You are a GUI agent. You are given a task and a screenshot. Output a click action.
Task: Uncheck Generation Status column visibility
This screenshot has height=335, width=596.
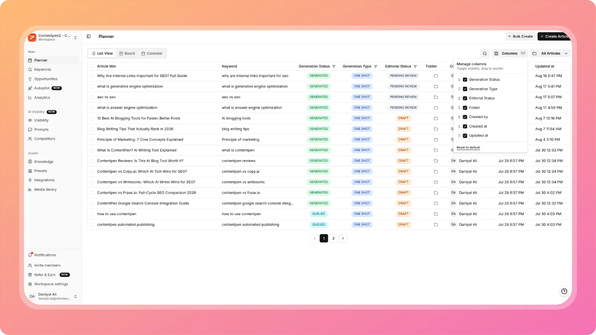point(465,80)
